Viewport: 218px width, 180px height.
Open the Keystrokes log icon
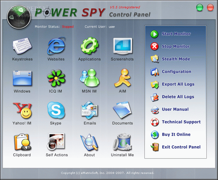pyautogui.click(x=22, y=46)
